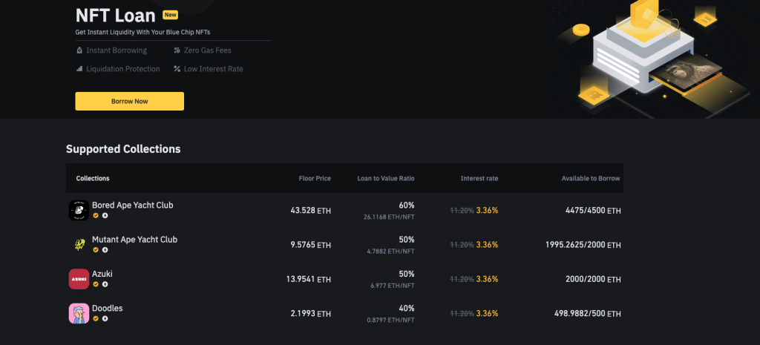Click the 60% loan to value ratio

pyautogui.click(x=407, y=205)
